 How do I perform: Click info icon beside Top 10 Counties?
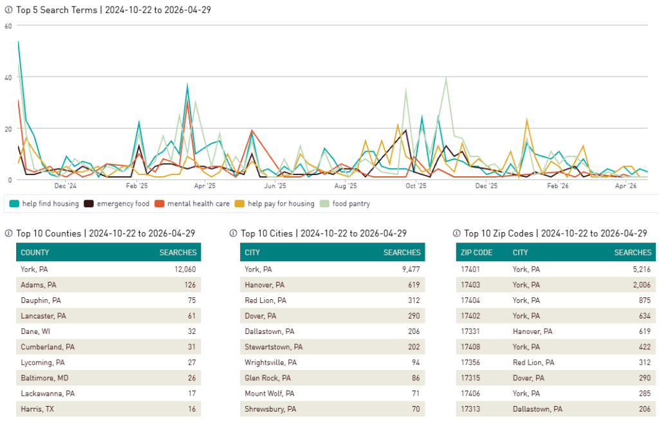[8, 234]
